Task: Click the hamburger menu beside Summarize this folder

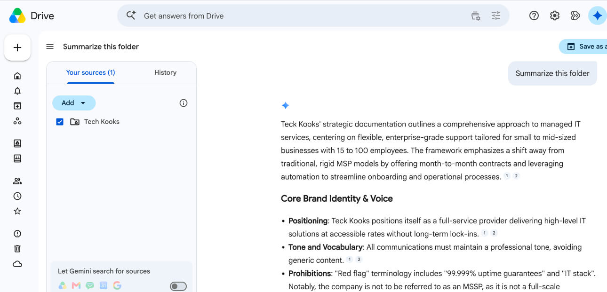Action: (x=50, y=47)
